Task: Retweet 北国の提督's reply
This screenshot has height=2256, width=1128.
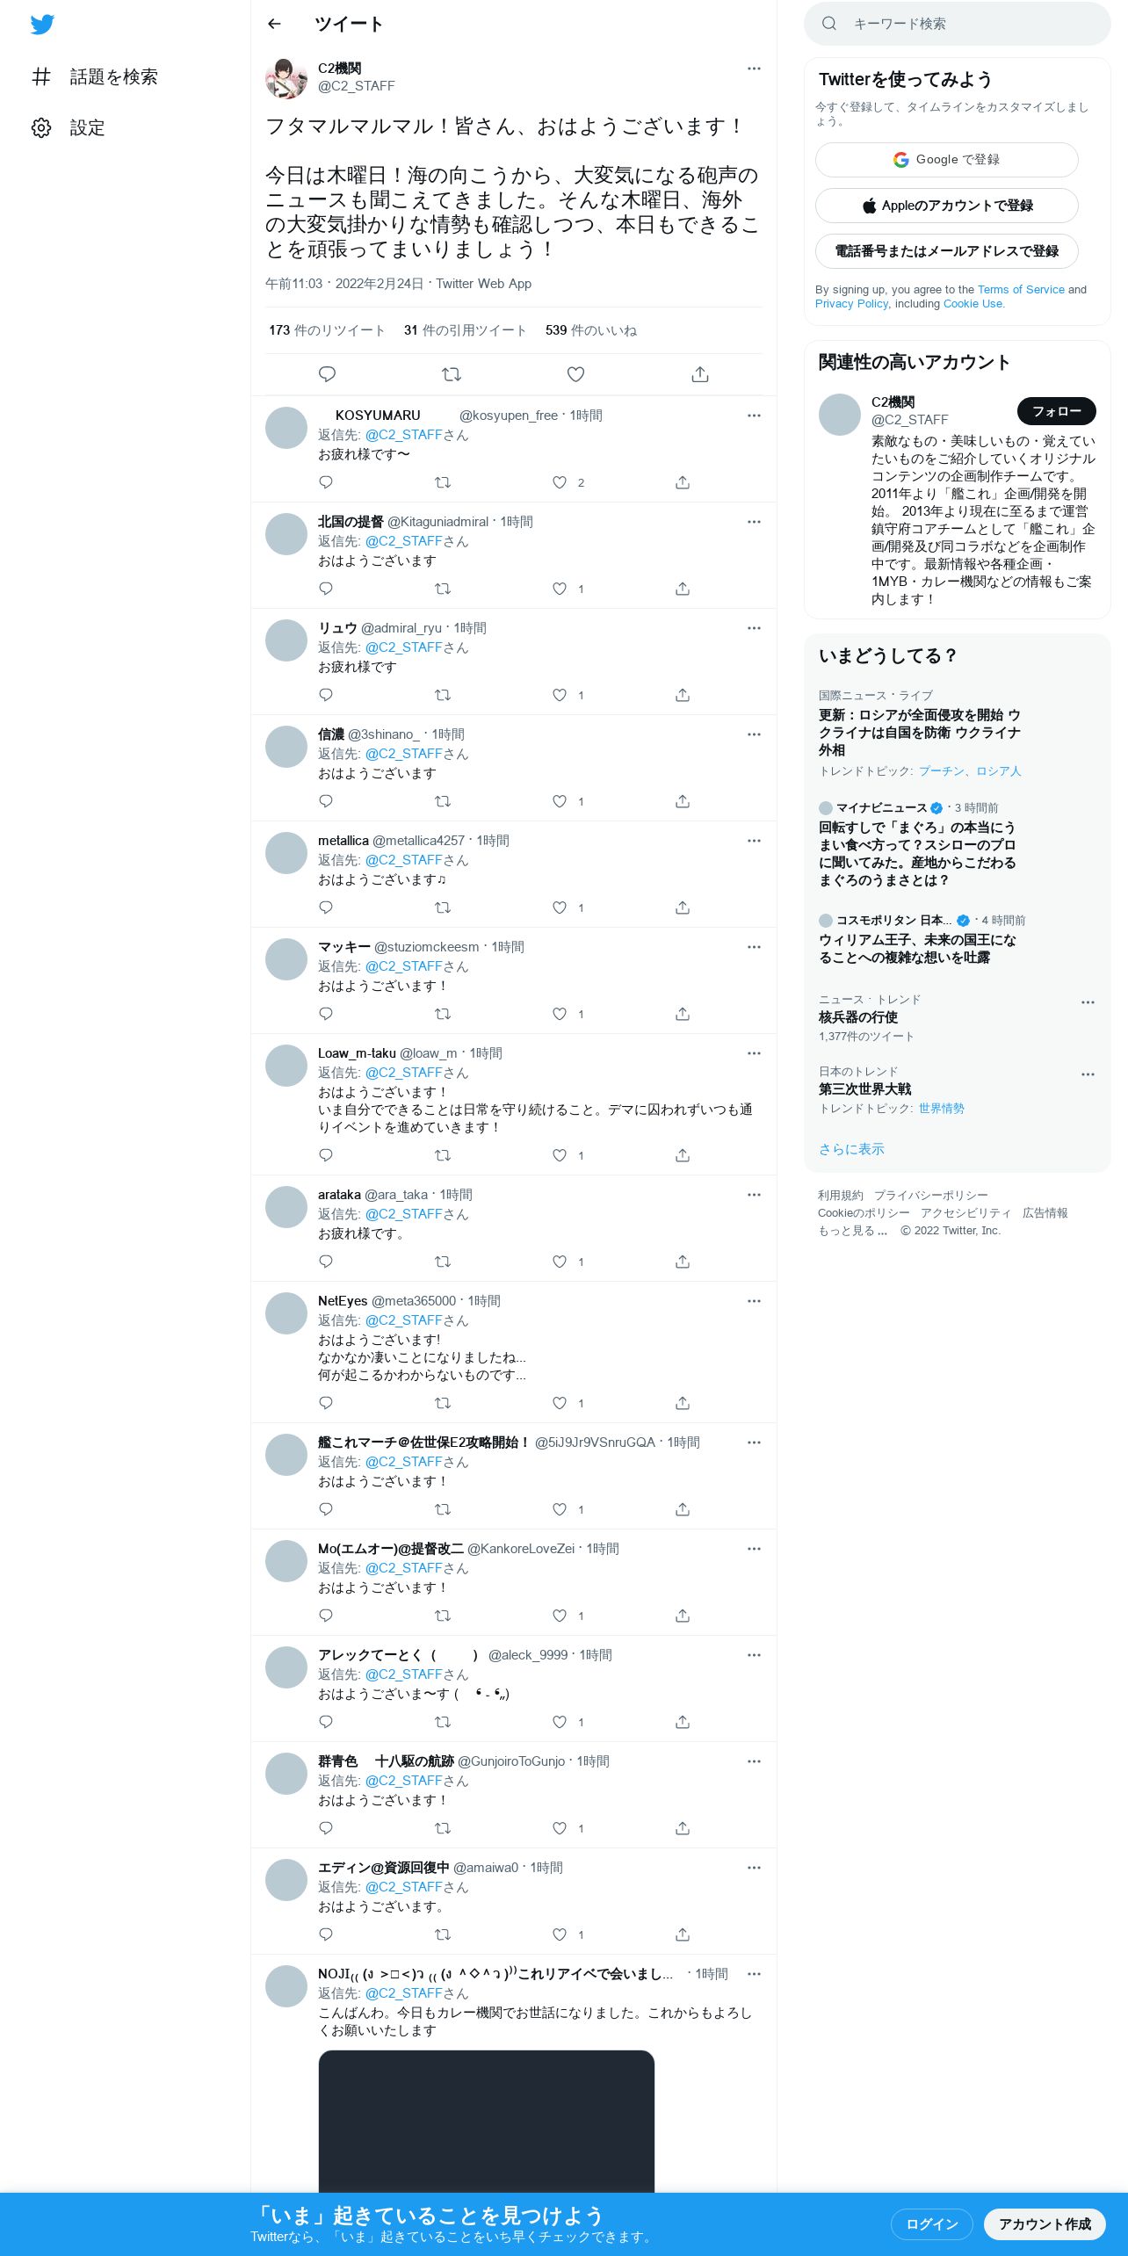Action: tap(443, 589)
